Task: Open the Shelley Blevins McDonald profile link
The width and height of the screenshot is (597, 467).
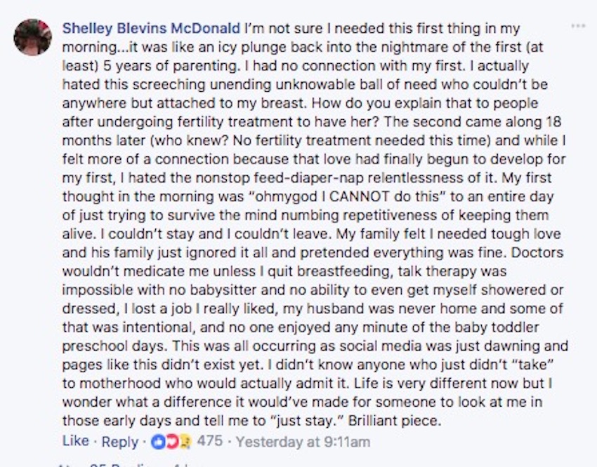Action: (x=151, y=29)
